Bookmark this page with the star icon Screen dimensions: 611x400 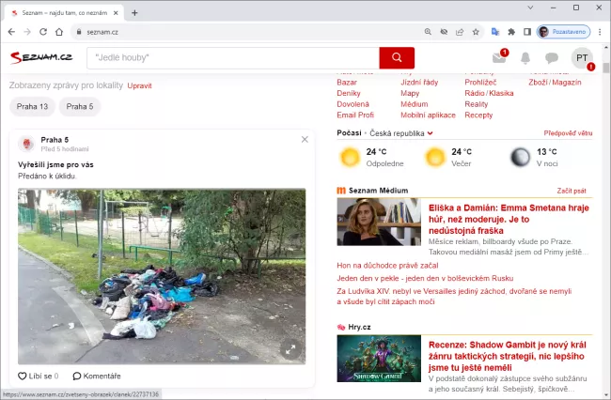point(476,32)
